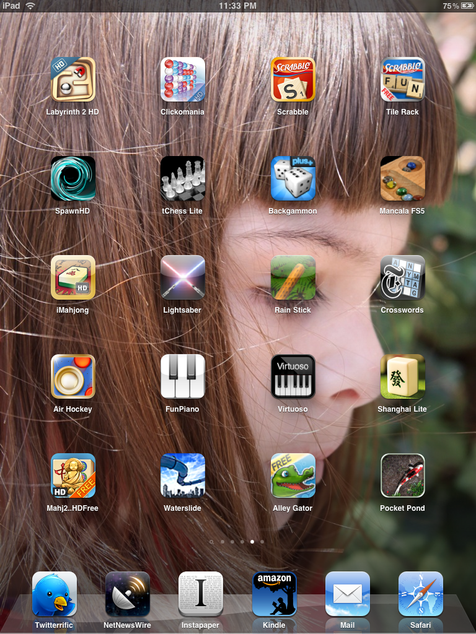
Task: Tap the Rain Stick icon
Action: pyautogui.click(x=293, y=277)
